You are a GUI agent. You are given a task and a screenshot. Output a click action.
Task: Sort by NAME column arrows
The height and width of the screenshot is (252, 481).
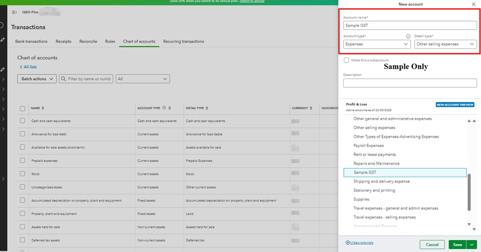coord(43,108)
